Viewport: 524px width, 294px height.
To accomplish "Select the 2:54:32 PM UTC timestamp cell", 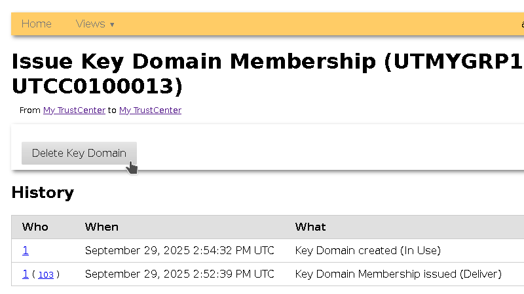I will pyautogui.click(x=179, y=250).
